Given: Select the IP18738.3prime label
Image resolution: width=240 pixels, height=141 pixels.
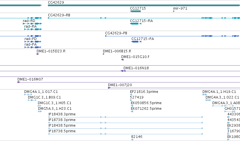Looking at the screenshot, I should click(x=62, y=120).
